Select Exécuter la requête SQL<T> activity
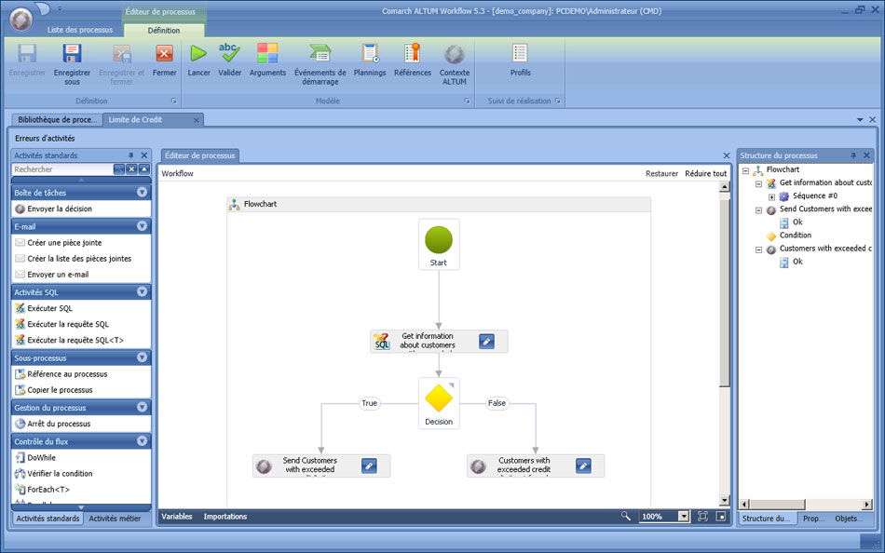This screenshot has height=553, width=885. pos(81,340)
